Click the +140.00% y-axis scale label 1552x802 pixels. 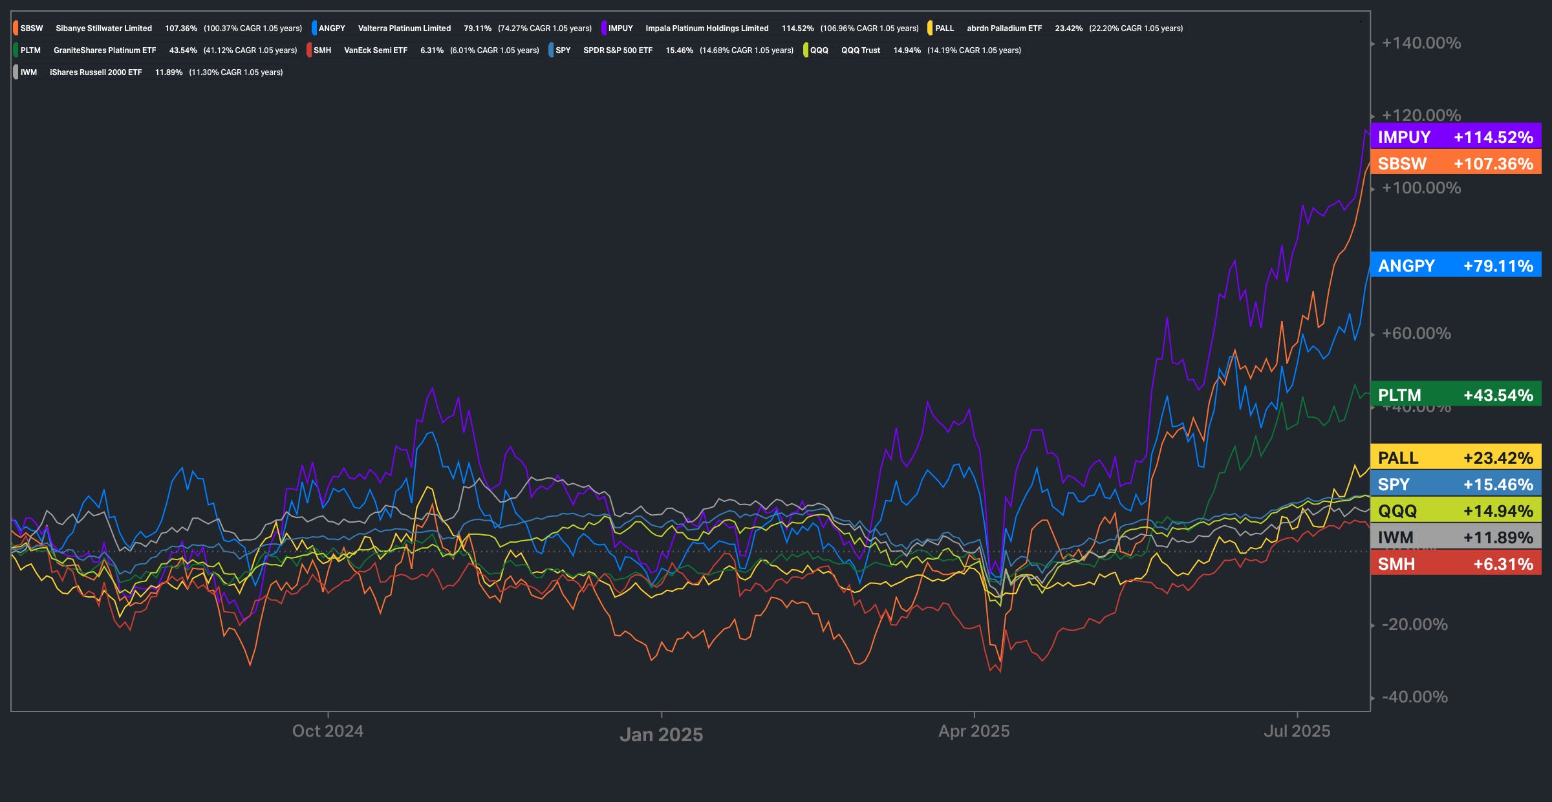point(1421,43)
